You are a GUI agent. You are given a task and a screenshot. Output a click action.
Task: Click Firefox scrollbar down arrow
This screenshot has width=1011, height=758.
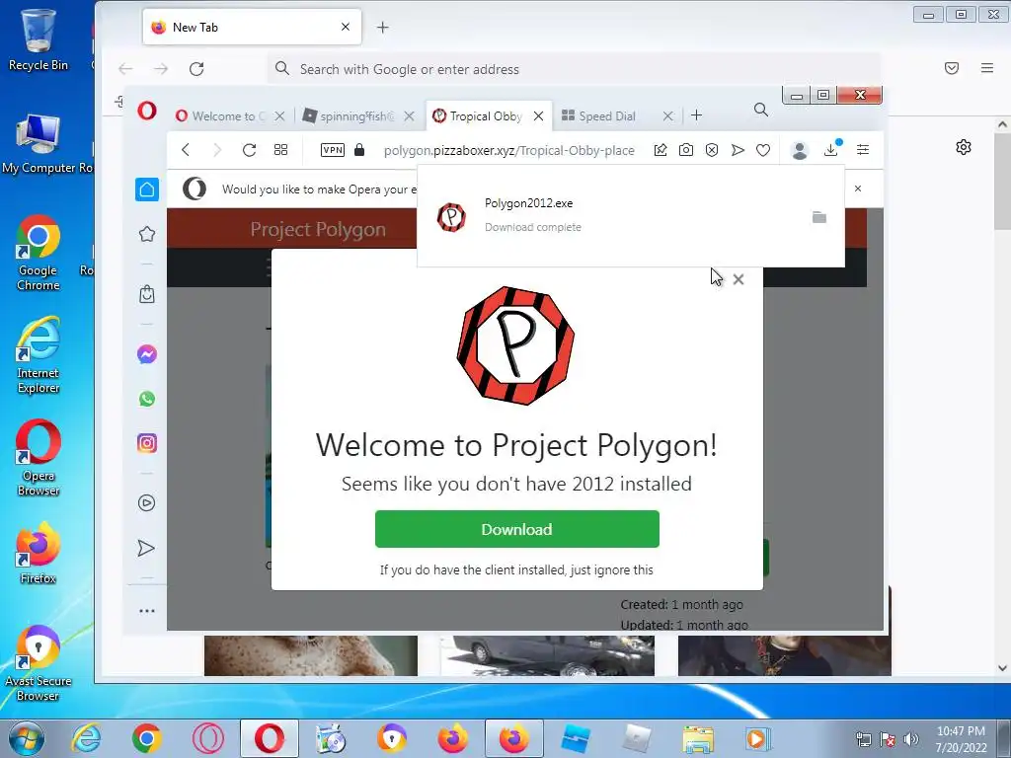[x=1003, y=668]
